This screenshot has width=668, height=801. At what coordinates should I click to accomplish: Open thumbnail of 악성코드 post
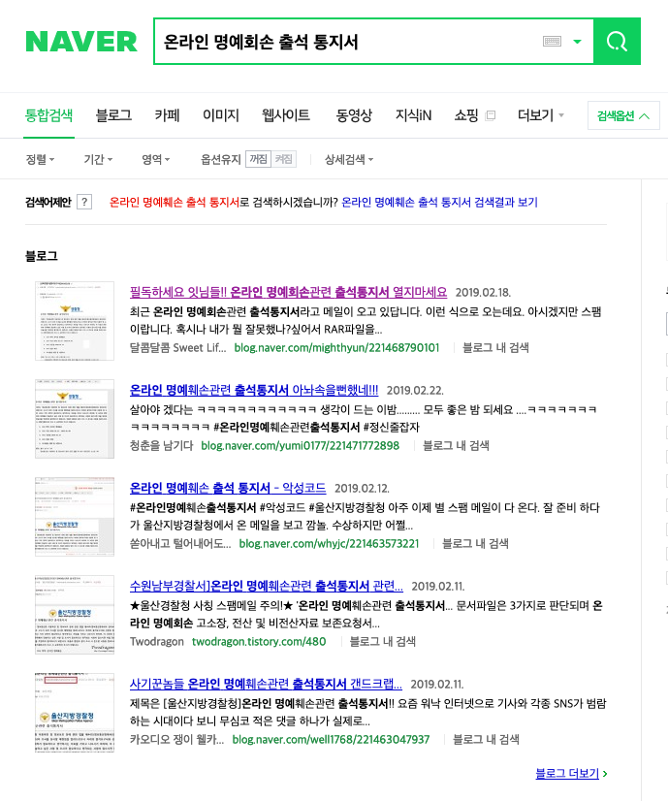(x=75, y=517)
